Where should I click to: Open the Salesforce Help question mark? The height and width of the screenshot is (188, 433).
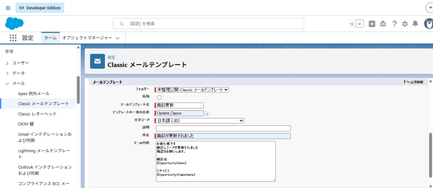click(x=395, y=24)
